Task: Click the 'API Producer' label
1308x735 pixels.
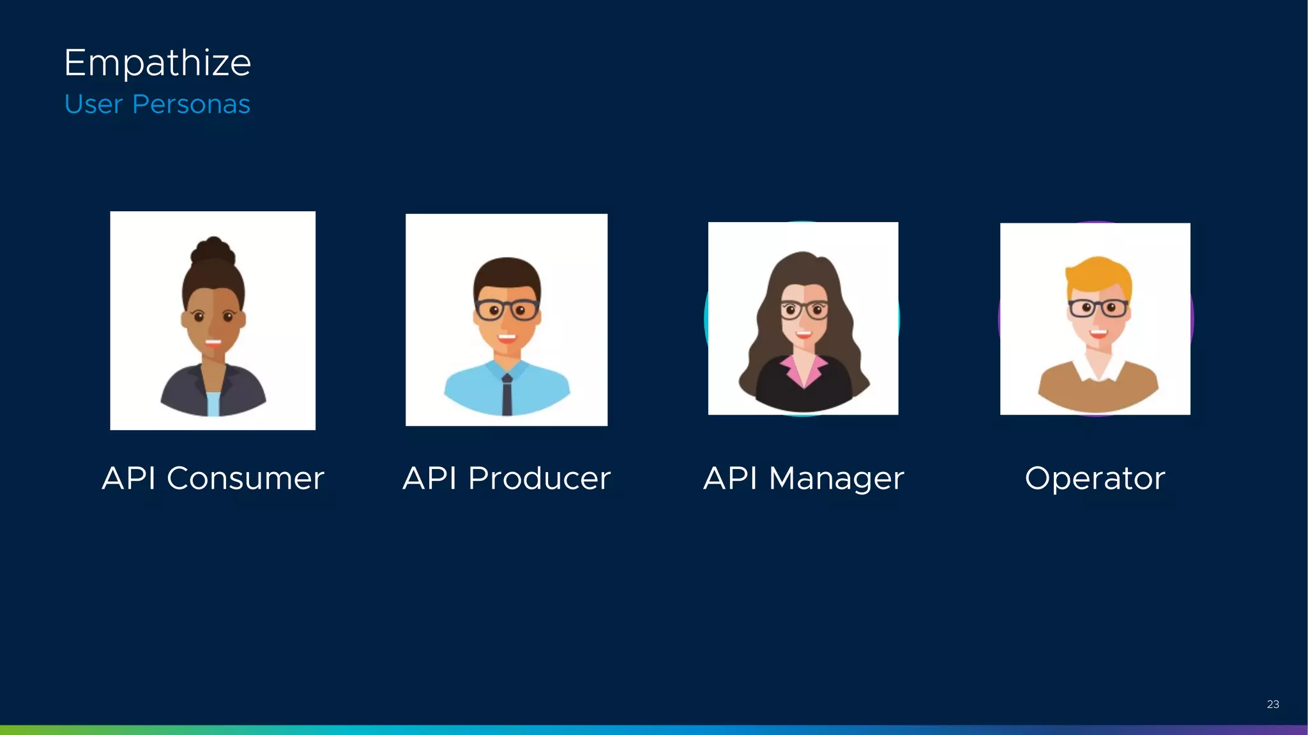Action: (506, 479)
